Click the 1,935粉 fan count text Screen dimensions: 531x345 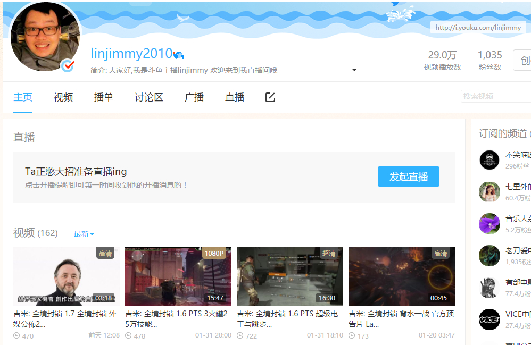pos(518,262)
